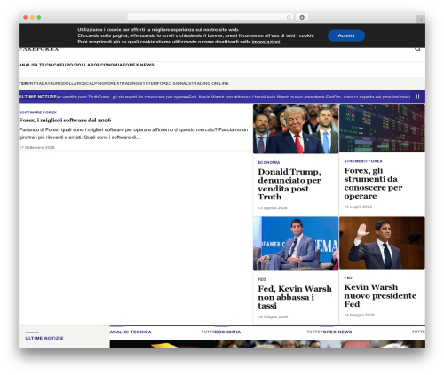The height and width of the screenshot is (375, 444).
Task: Click the stock board article image
Action: coord(382,128)
